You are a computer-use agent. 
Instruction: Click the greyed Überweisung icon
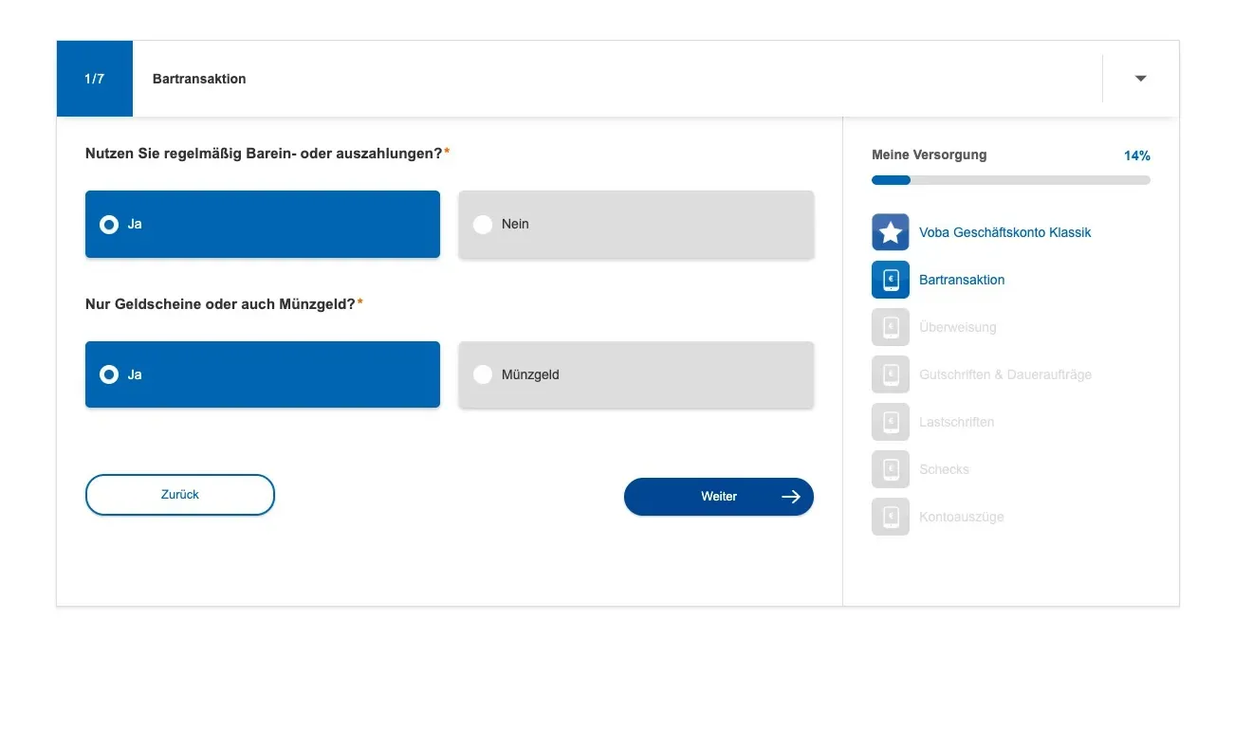[x=890, y=327]
